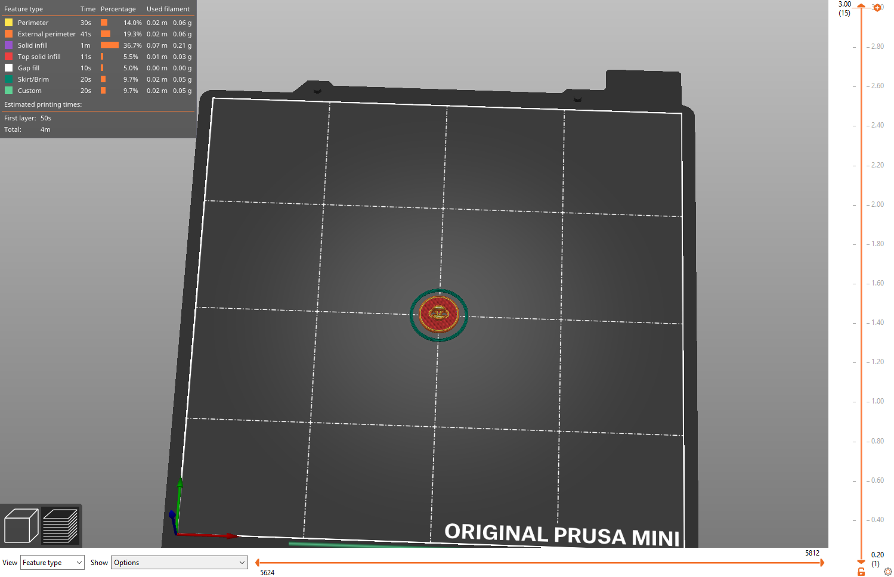Viewport: 894px width, 577px height.
Task: Toggle visibility of the Skirt/Brim feature type
Action: pyautogui.click(x=8, y=79)
